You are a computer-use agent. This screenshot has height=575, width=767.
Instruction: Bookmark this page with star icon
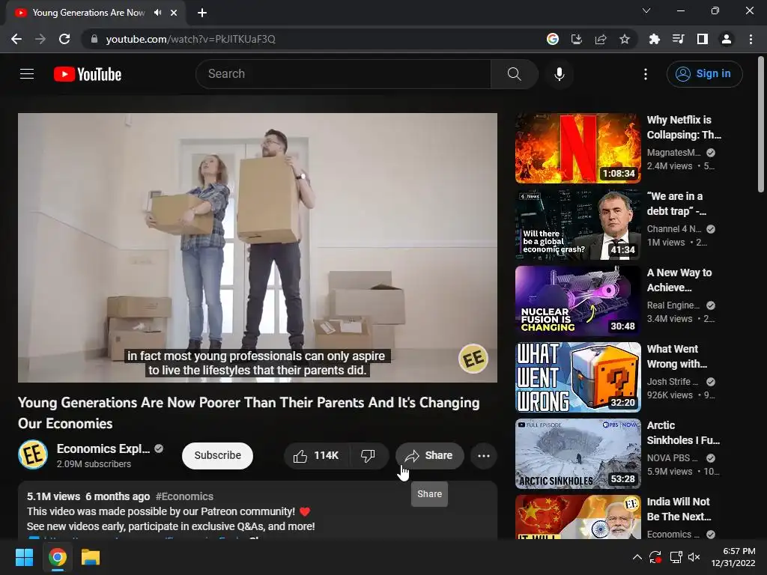click(625, 39)
